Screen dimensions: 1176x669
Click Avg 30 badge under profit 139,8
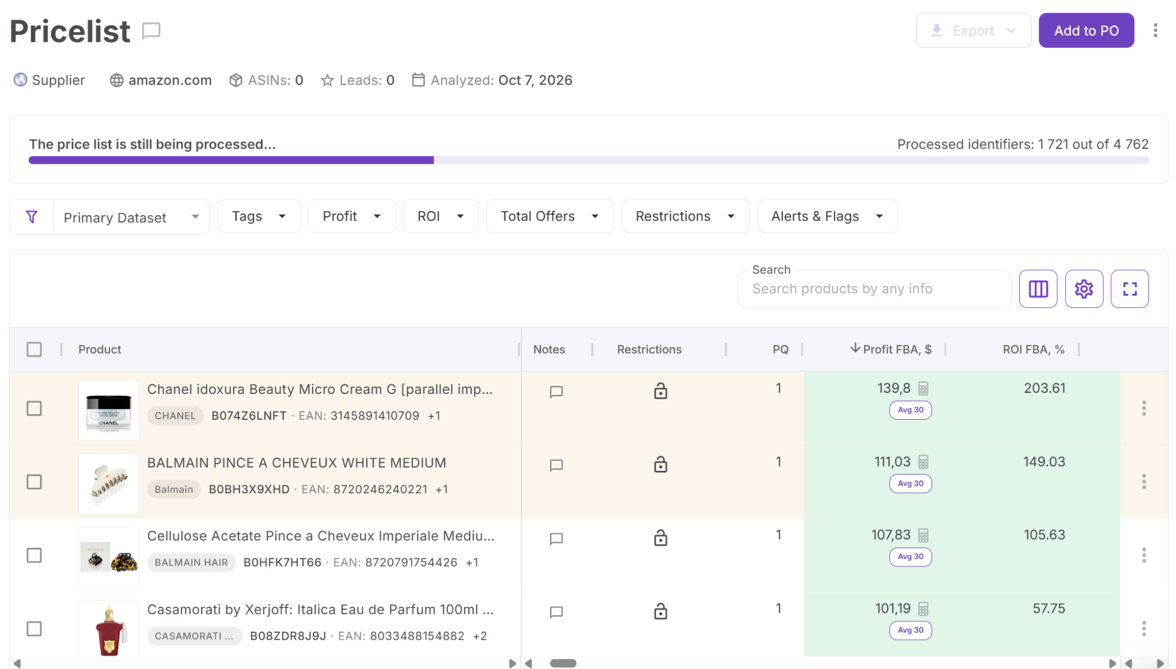pos(910,410)
